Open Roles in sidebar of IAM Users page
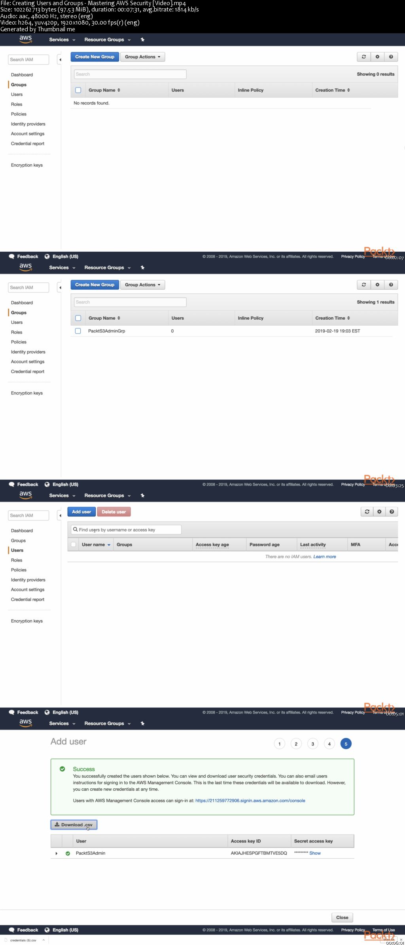The width and height of the screenshot is (405, 945). pos(17,560)
